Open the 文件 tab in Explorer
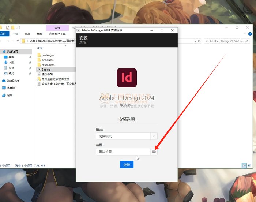 tap(4, 34)
